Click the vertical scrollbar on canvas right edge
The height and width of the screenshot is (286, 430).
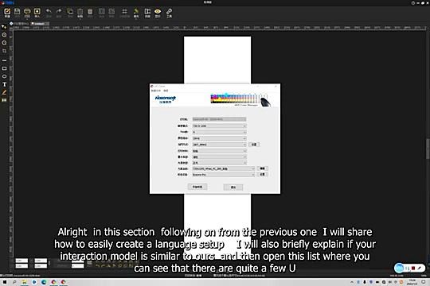pyautogui.click(x=428, y=148)
